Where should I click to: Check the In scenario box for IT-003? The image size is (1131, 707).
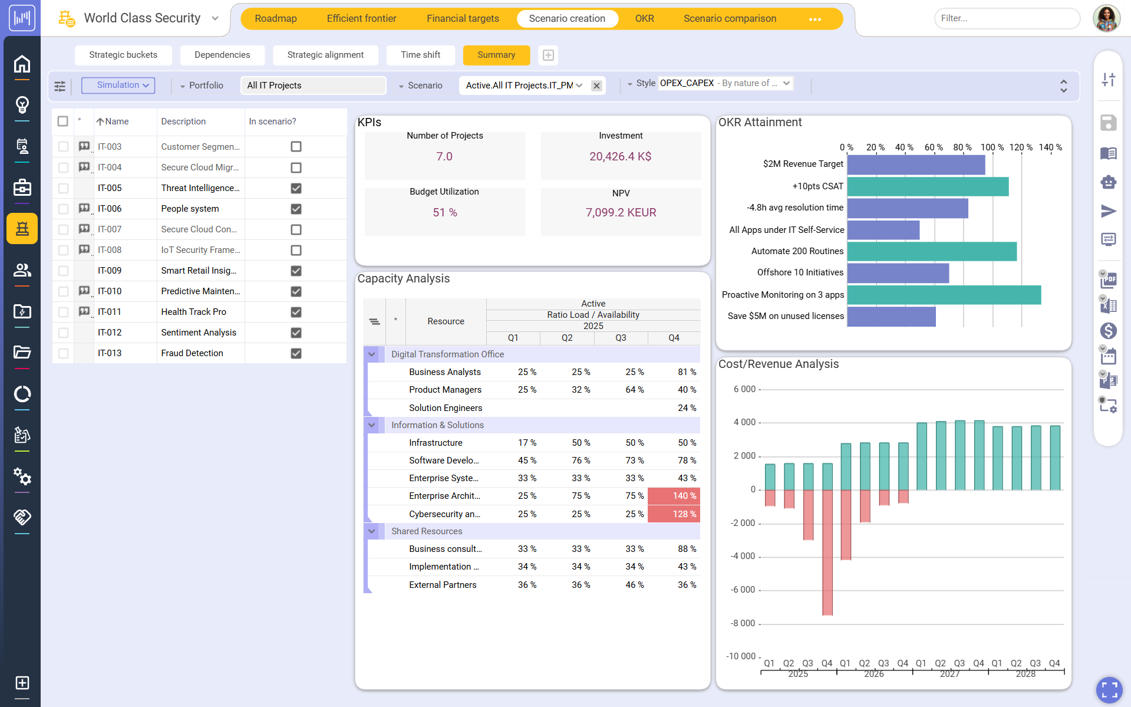tap(296, 147)
